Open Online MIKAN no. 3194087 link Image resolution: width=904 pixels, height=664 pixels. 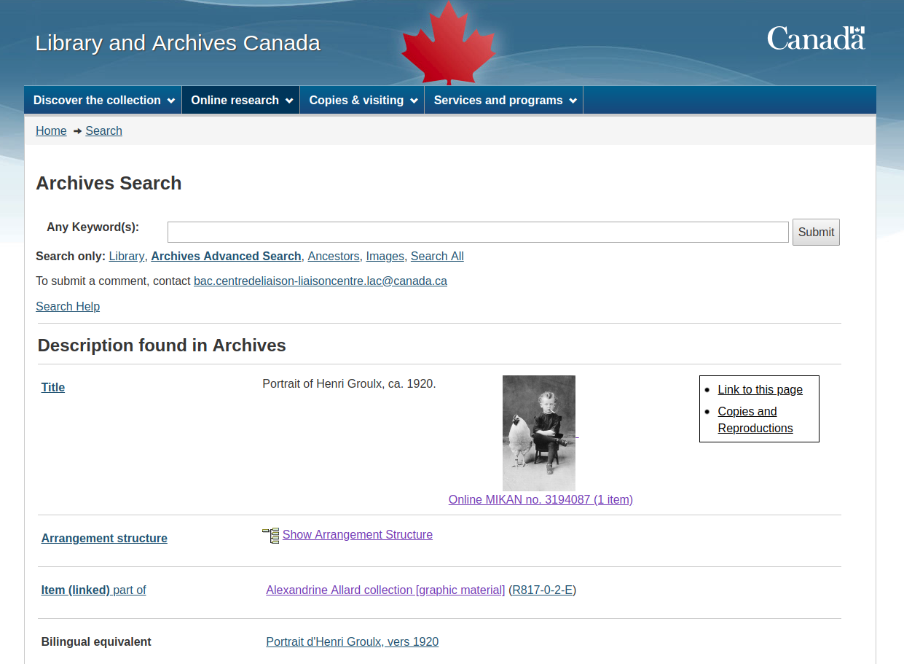[x=541, y=500]
